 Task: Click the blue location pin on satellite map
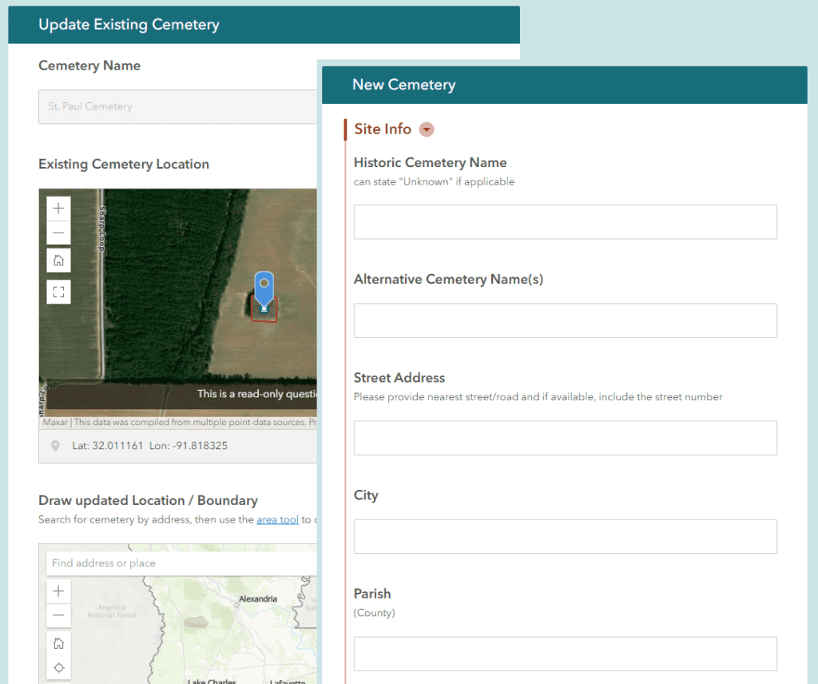click(x=264, y=291)
